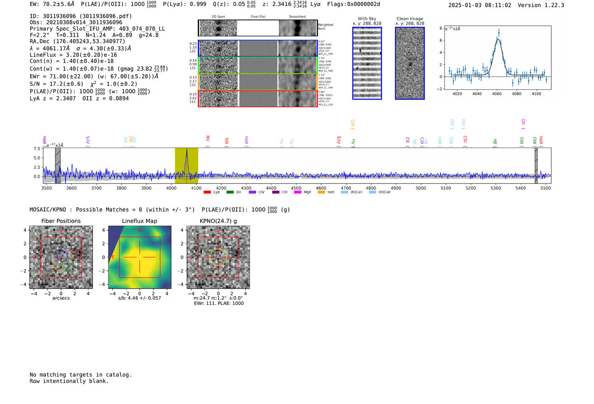594x404 pixels.
Task: Select the Obs: 20210308v014_3011936096 line
Action: click(x=76, y=22)
